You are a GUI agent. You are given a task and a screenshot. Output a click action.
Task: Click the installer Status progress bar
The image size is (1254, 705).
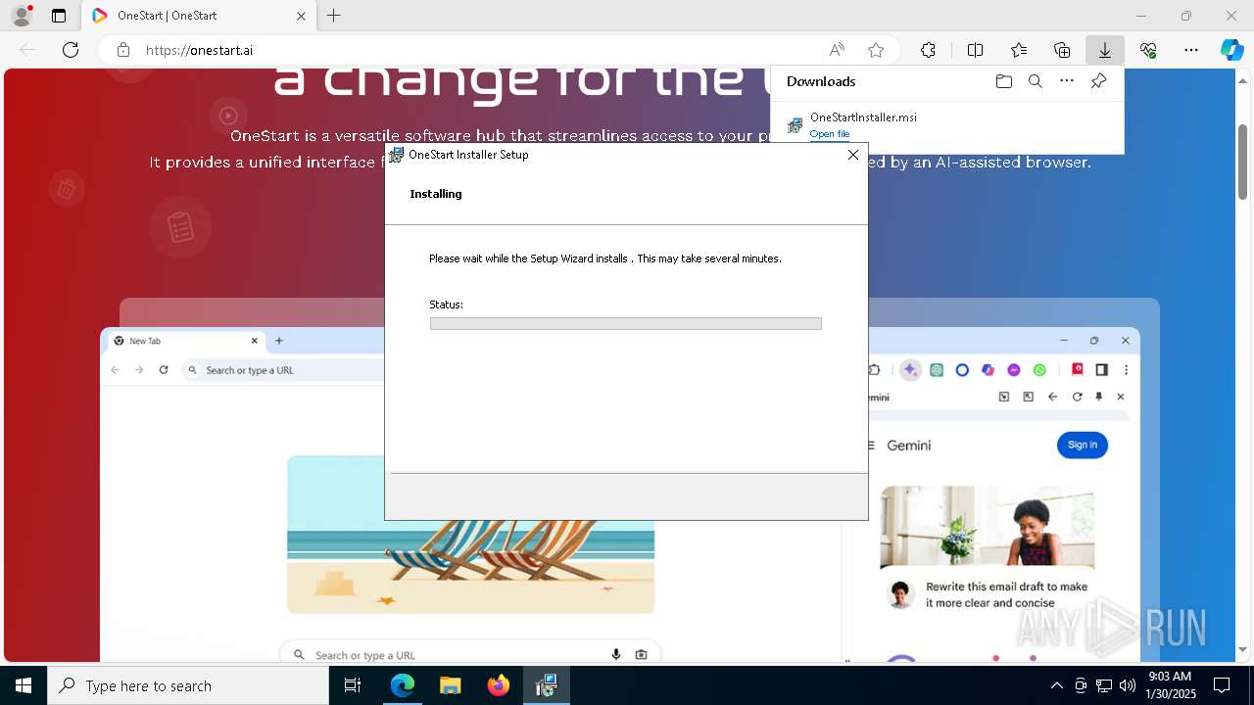(625, 323)
